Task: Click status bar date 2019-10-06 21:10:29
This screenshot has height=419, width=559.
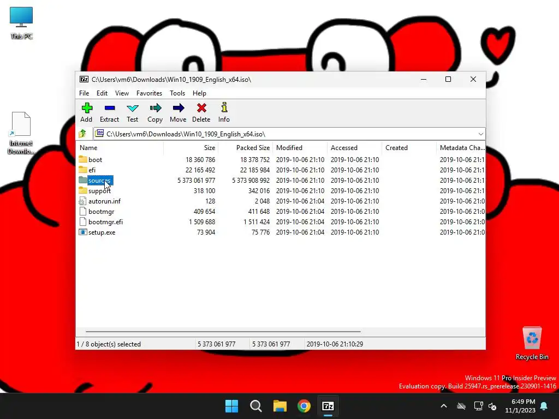Action: click(335, 344)
